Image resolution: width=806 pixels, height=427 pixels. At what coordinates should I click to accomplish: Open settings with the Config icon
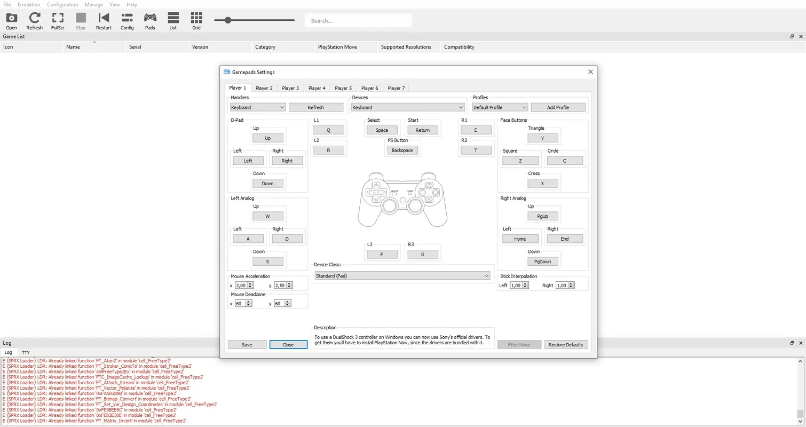(127, 20)
